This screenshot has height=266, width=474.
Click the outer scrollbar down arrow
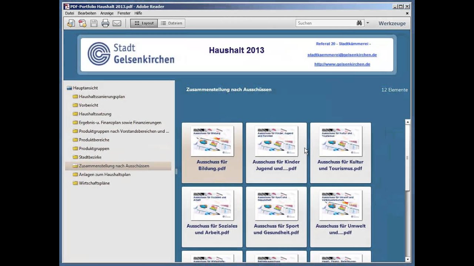(x=408, y=259)
